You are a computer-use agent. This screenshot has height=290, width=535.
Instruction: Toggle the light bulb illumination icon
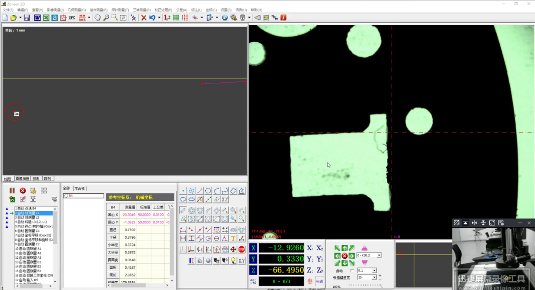[233, 260]
